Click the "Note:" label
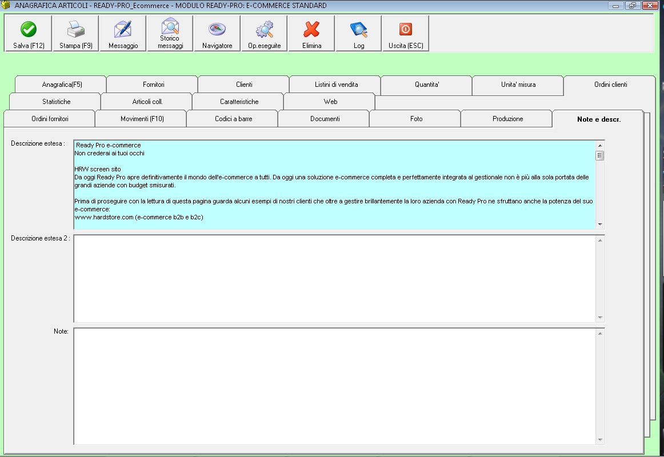Image resolution: width=664 pixels, height=457 pixels. tap(61, 331)
